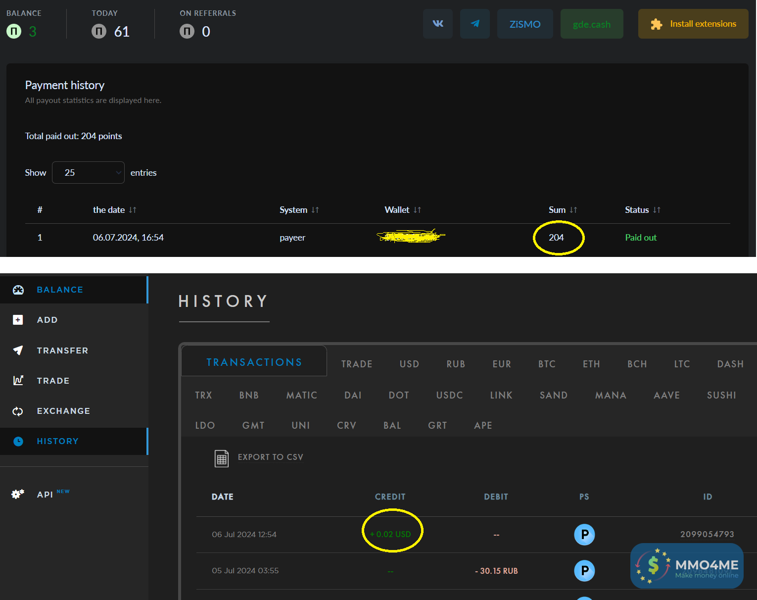Image resolution: width=757 pixels, height=600 pixels.
Task: Click the Paid out status text
Action: tap(641, 238)
